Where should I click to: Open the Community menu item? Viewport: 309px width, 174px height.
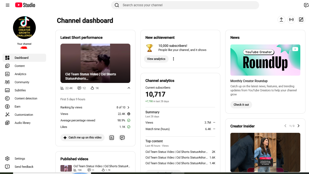point(24,82)
